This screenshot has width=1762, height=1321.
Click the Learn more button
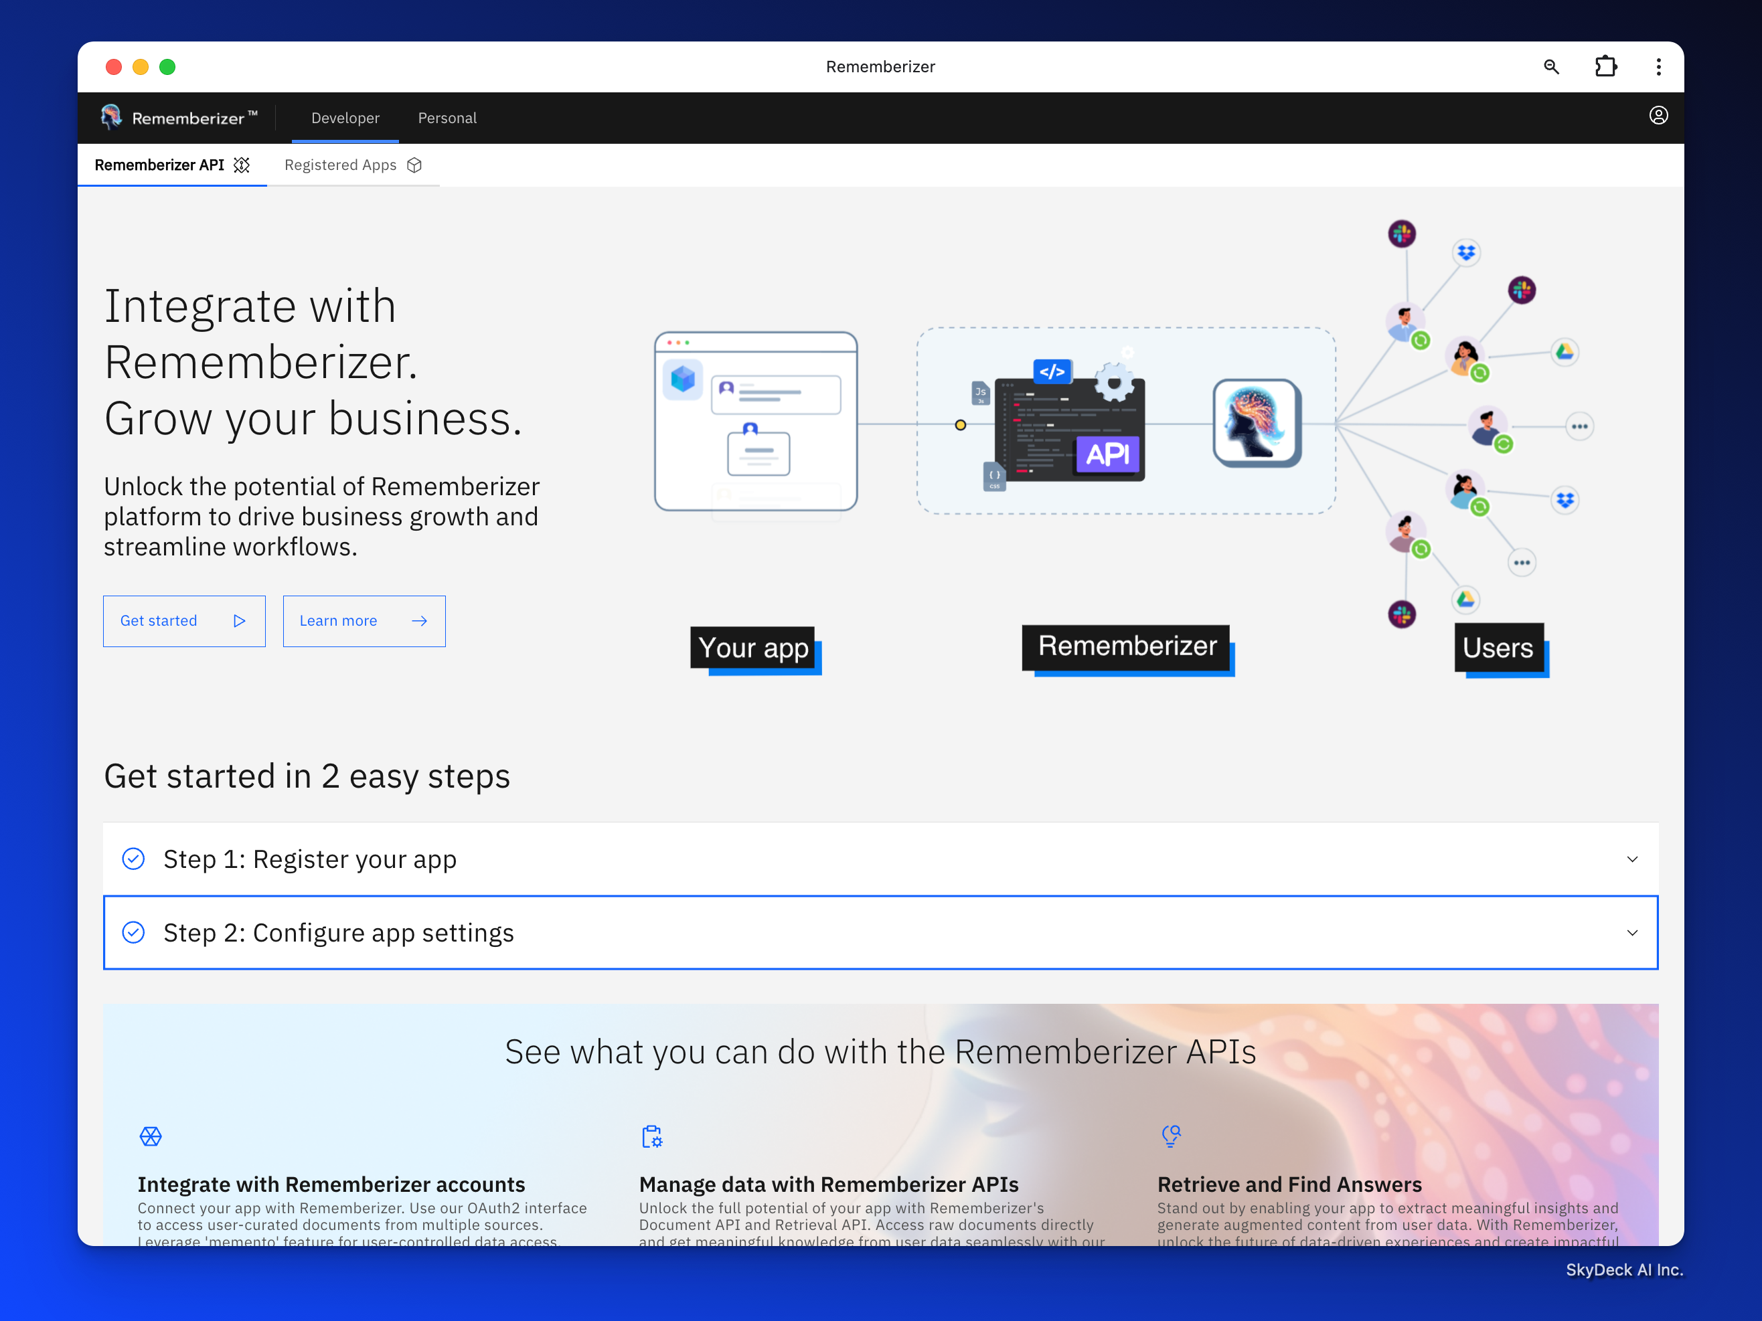click(364, 621)
